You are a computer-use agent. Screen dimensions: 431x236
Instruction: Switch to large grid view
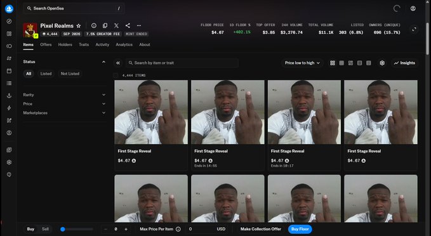(333, 63)
